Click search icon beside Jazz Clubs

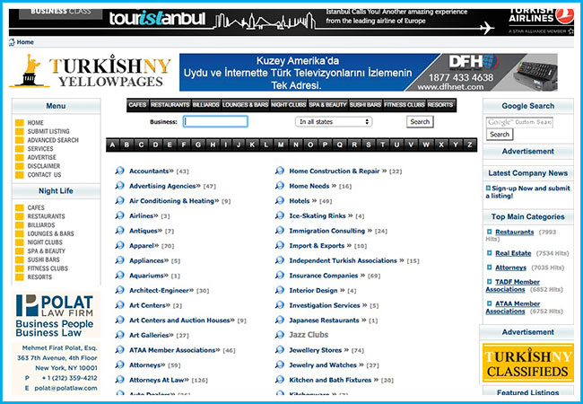pos(280,335)
